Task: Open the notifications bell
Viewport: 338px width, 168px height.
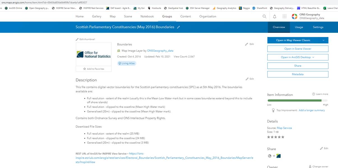Action: tap(275, 17)
